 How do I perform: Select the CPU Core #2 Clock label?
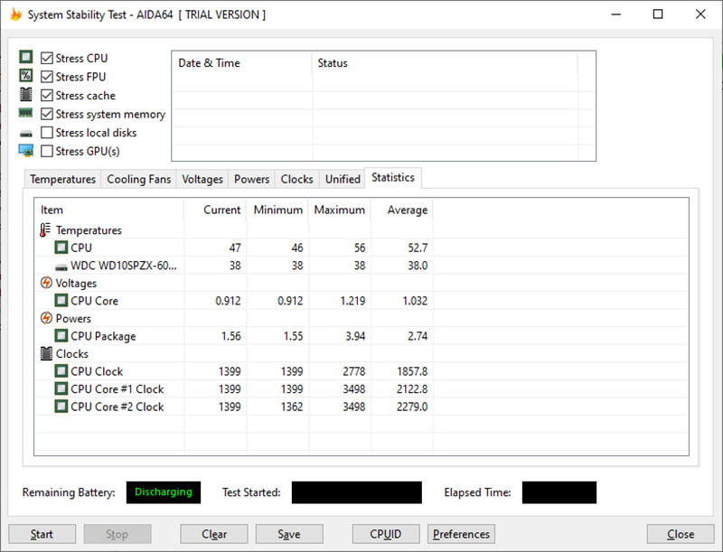pos(117,407)
